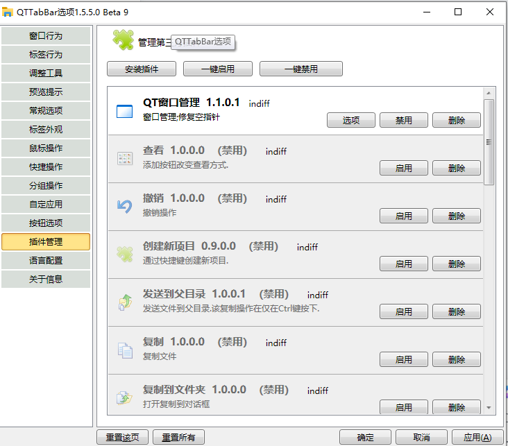The width and height of the screenshot is (508, 446).
Task: Click the QT窗口管理 plugin window icon
Action: click(124, 112)
